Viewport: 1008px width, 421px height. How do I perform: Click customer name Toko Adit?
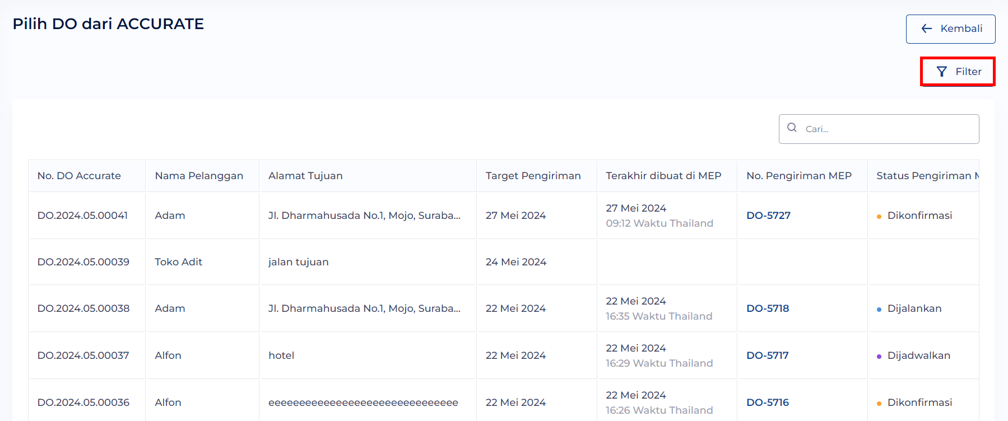tap(178, 262)
